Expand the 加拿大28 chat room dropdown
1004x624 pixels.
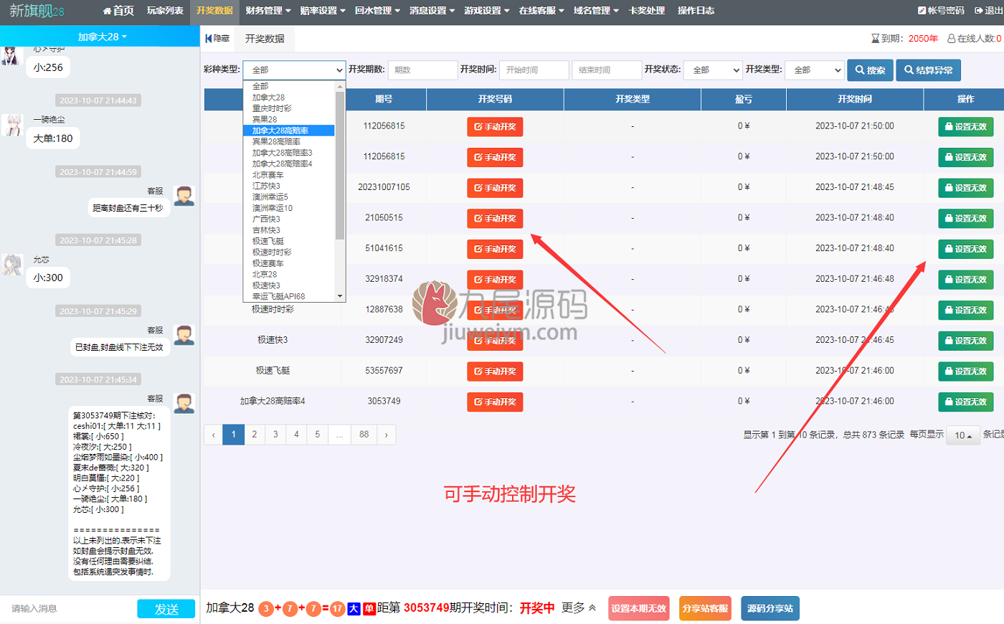(102, 37)
